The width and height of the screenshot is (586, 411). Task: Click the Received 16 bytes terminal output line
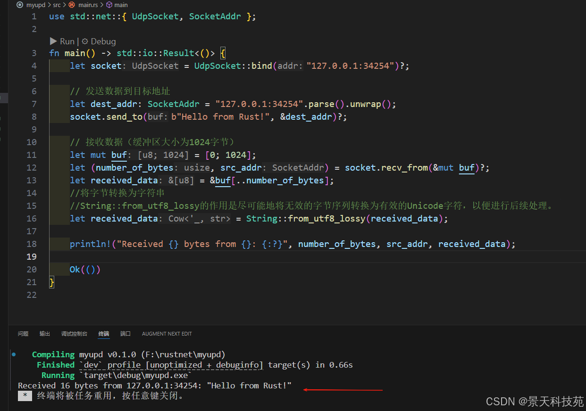pyautogui.click(x=155, y=386)
